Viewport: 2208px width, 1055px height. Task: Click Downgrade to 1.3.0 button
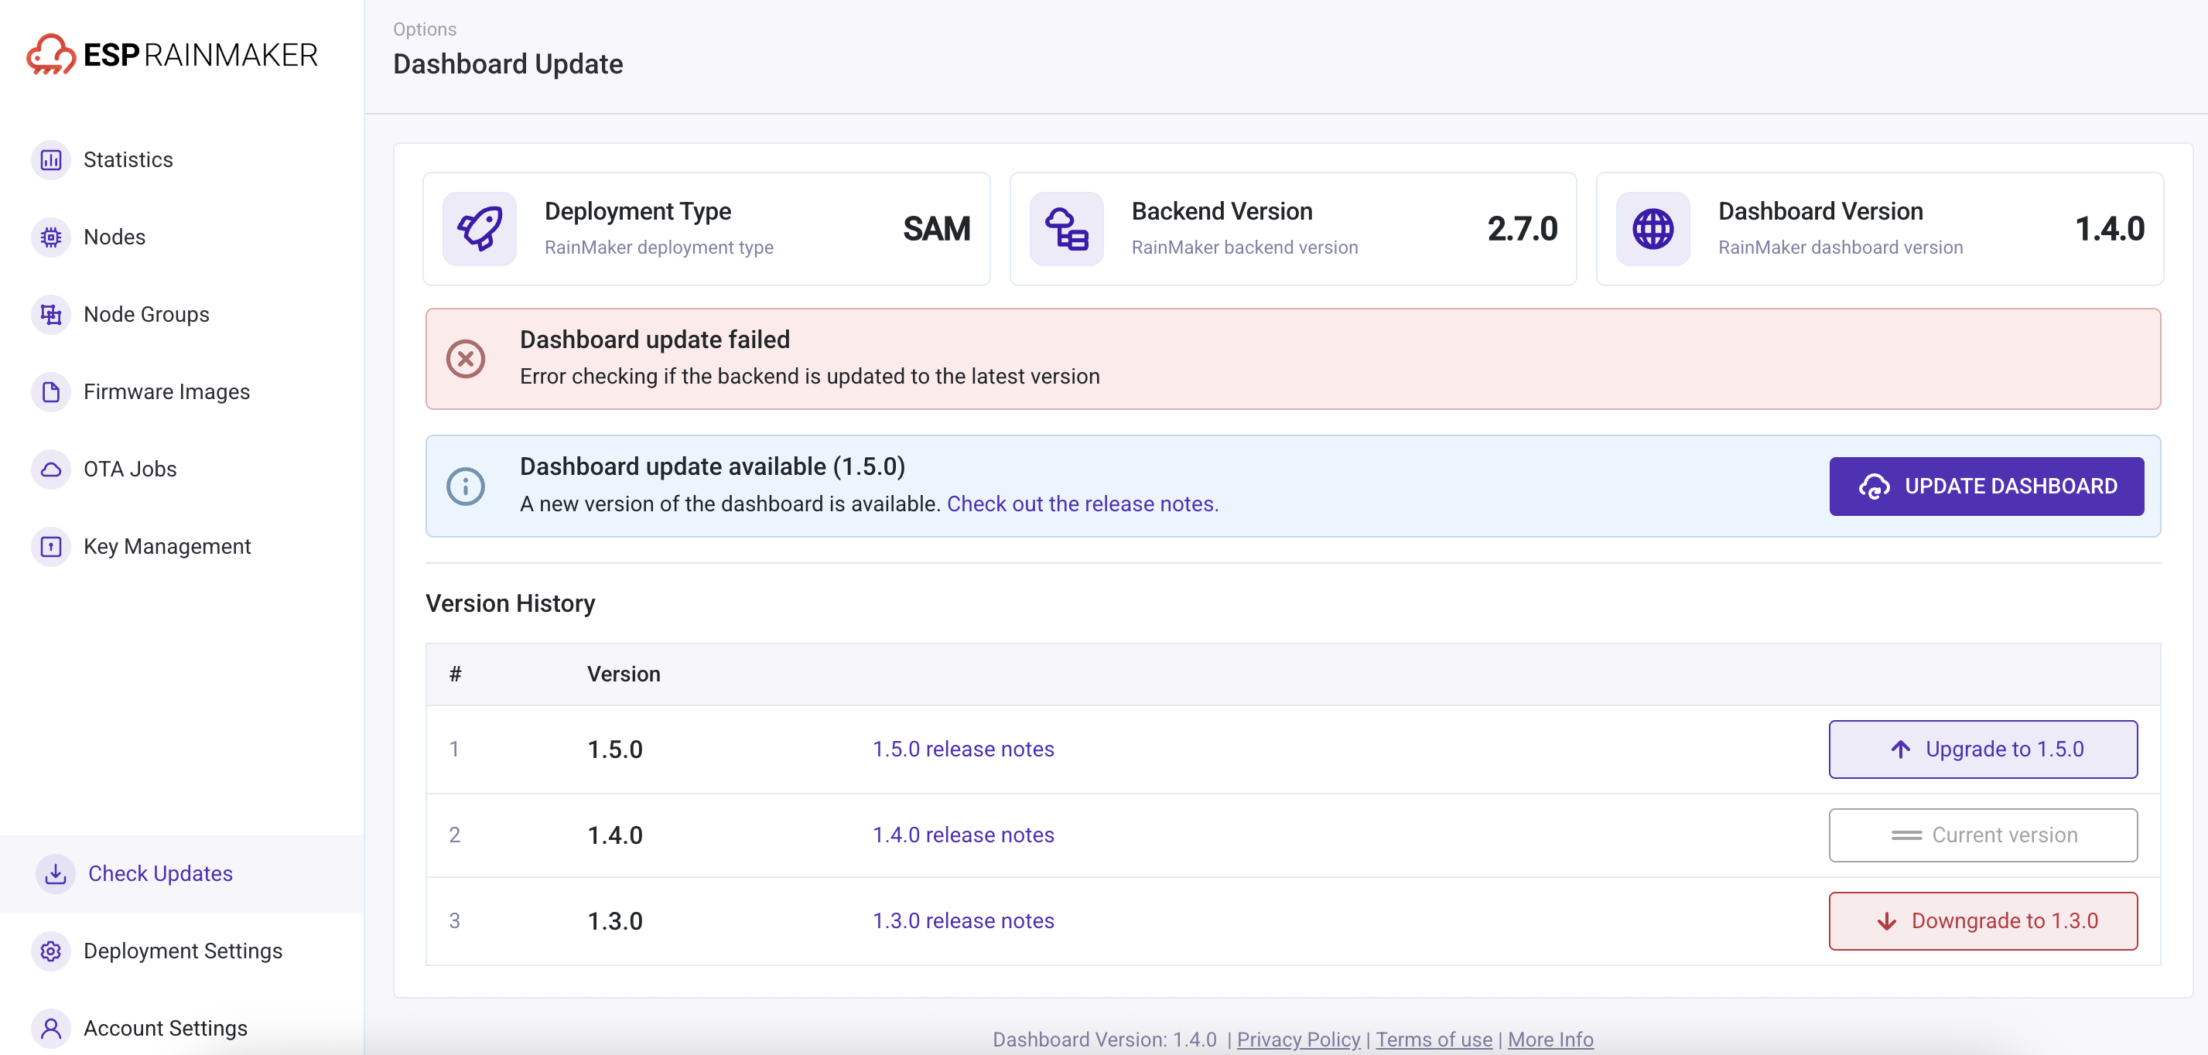coord(1982,920)
